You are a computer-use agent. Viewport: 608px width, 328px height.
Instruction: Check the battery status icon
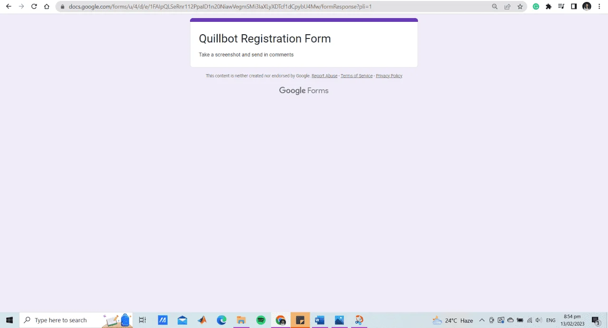[x=520, y=320]
